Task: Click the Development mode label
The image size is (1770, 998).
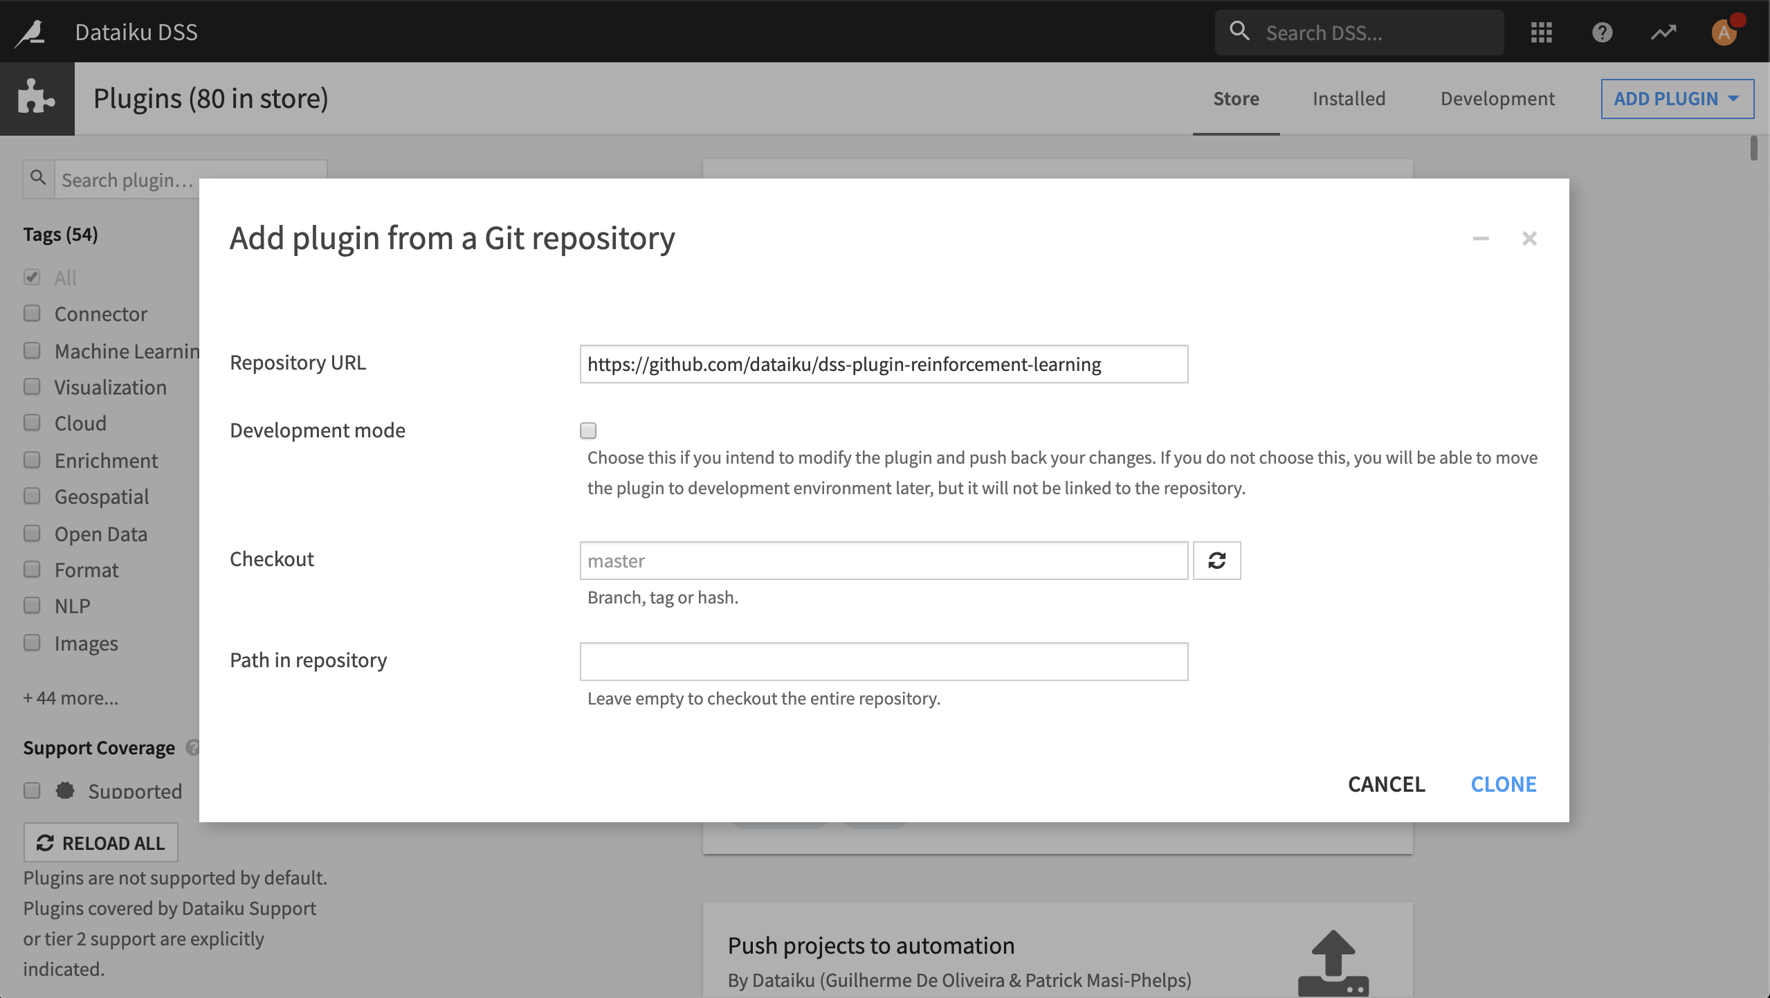Action: pyautogui.click(x=318, y=430)
